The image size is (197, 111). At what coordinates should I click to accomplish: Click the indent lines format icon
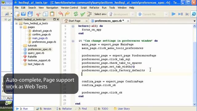pyautogui.click(x=89, y=14)
